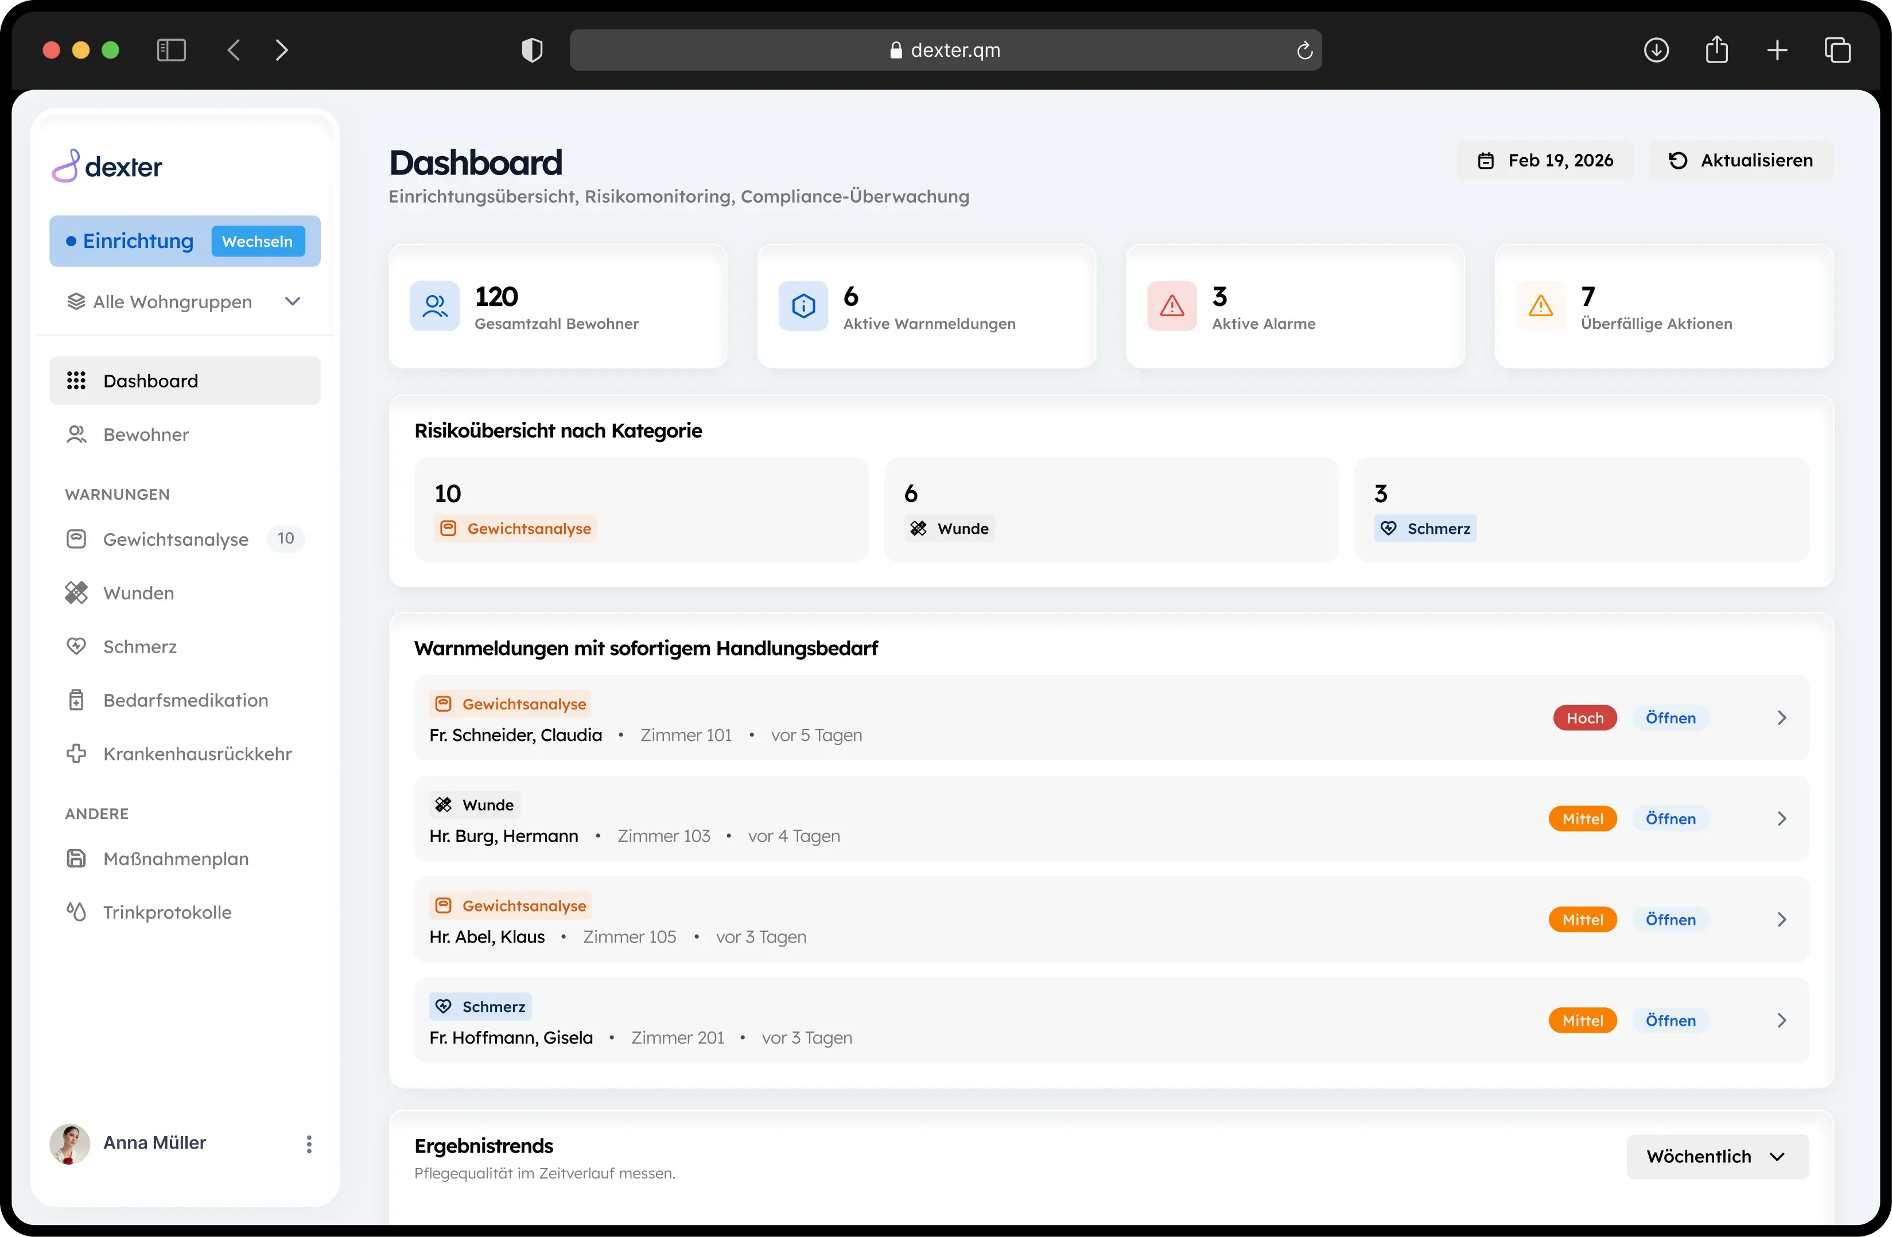
Task: Click the dexter.qm address bar
Action: pos(945,50)
